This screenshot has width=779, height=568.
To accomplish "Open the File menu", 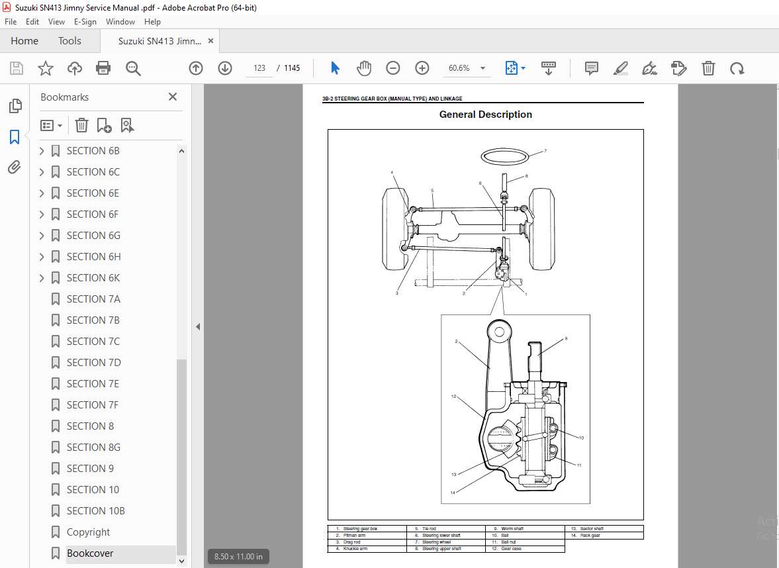I will pyautogui.click(x=11, y=22).
